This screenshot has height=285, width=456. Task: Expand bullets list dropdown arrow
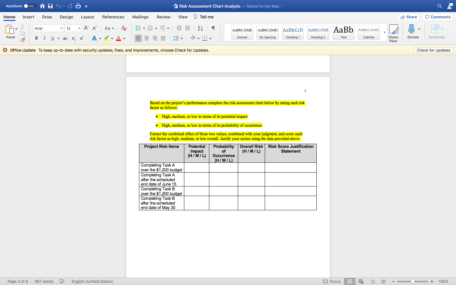(x=144, y=28)
